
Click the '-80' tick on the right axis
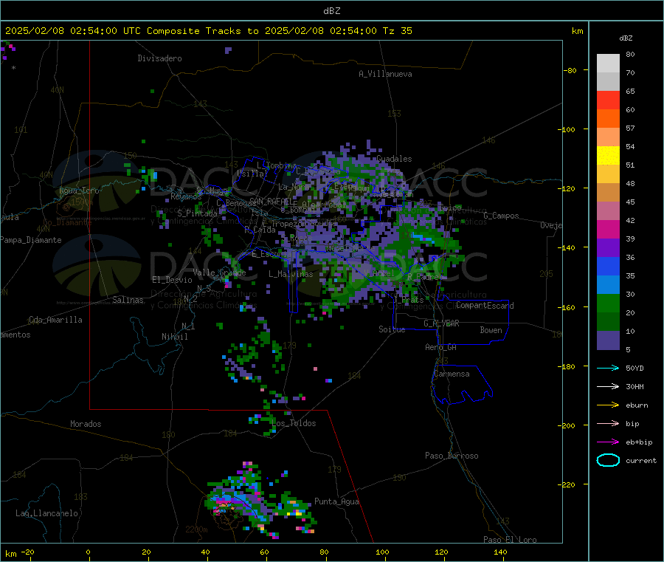coord(570,70)
